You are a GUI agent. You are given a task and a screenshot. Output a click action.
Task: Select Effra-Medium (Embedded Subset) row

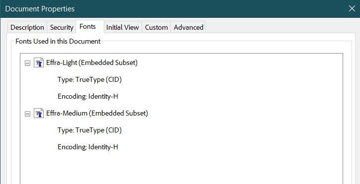[x=97, y=113]
